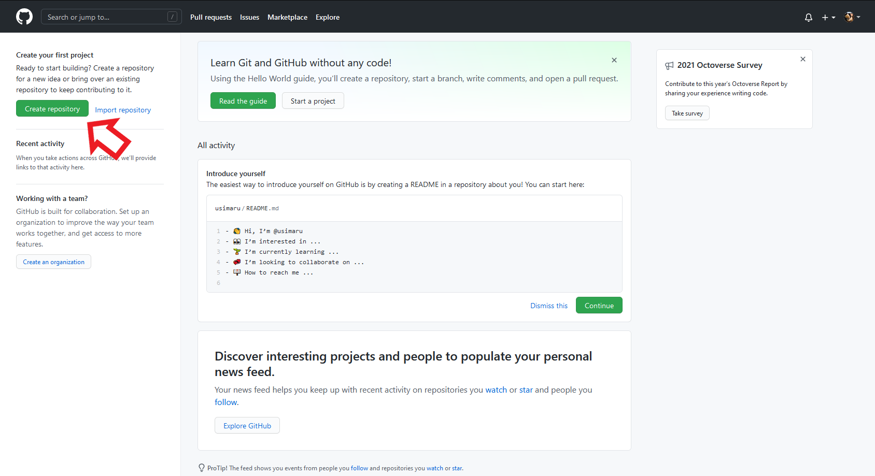Click the Introduce yourself heading

(x=236, y=174)
